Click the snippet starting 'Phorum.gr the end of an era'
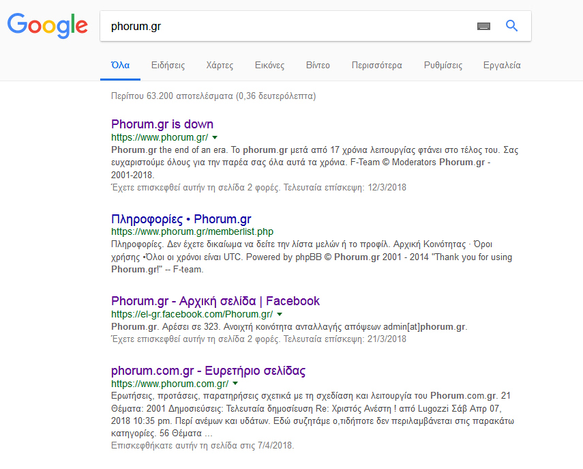Screen dimensions: 583x469 [314, 162]
